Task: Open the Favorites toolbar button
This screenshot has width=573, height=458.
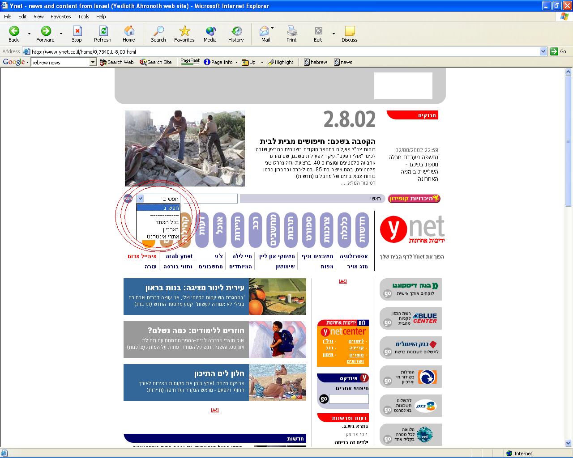Action: [184, 34]
